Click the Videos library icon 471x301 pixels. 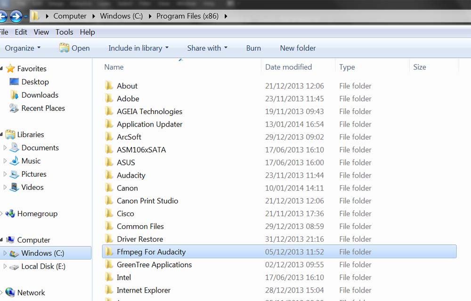click(14, 187)
